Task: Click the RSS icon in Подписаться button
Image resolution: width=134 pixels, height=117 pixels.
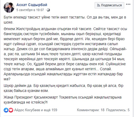Action: (x=98, y=6)
